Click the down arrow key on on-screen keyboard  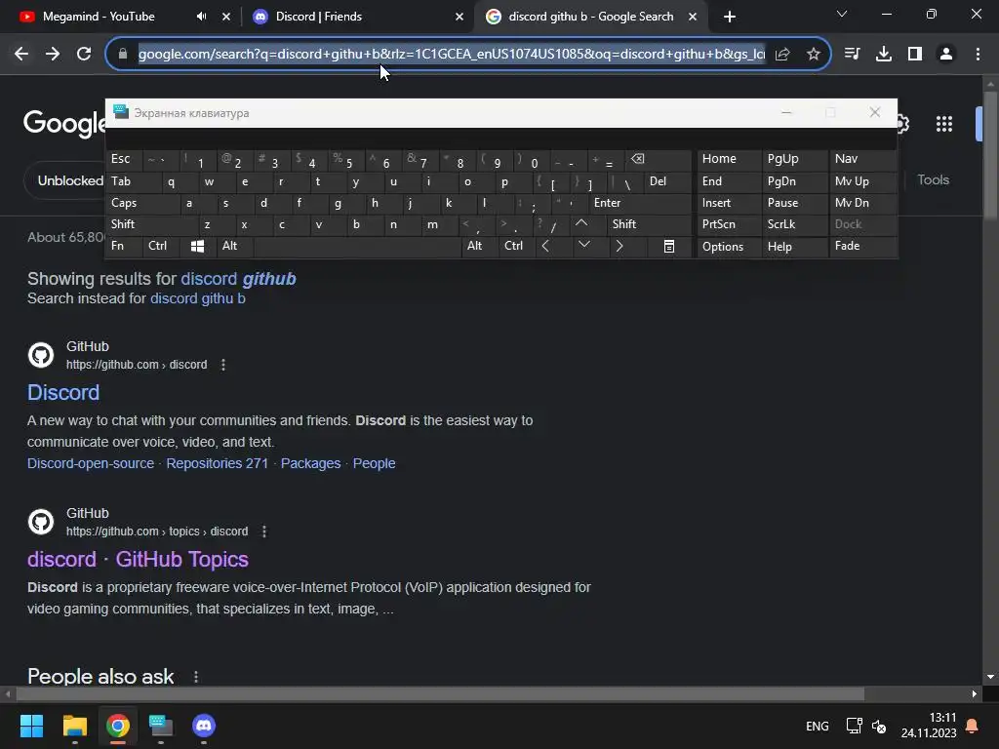[x=583, y=245]
